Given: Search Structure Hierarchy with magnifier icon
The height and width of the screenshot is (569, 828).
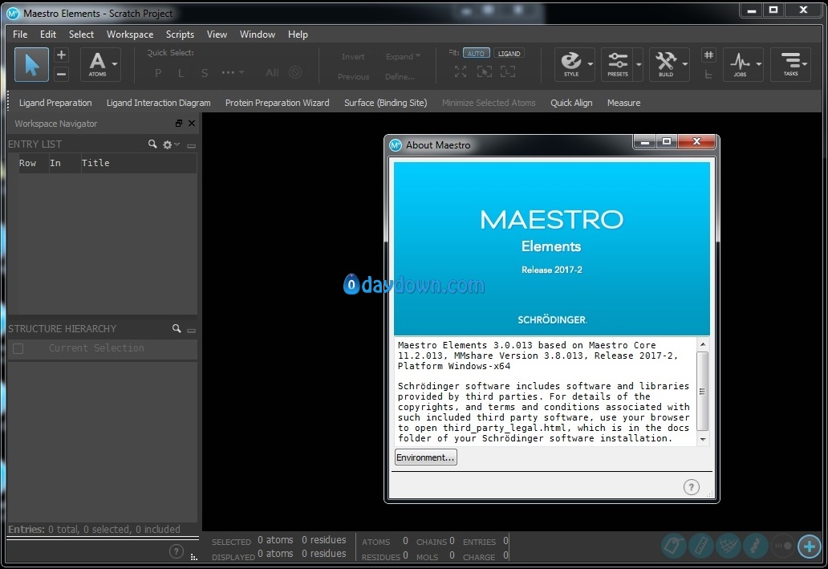Looking at the screenshot, I should tap(177, 328).
